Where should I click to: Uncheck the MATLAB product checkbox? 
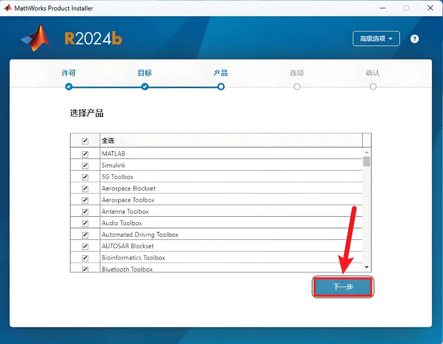pos(85,154)
